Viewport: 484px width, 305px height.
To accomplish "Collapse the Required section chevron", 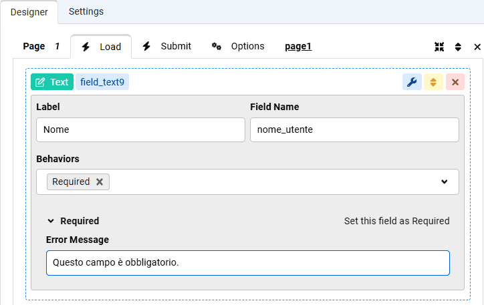I will pyautogui.click(x=51, y=221).
